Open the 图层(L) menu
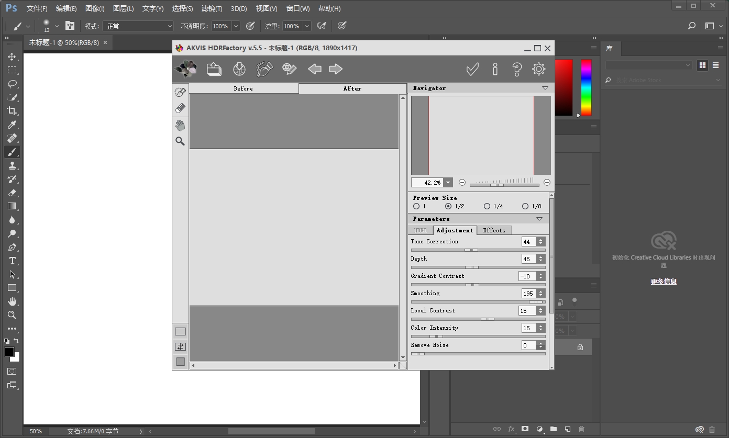 123,8
